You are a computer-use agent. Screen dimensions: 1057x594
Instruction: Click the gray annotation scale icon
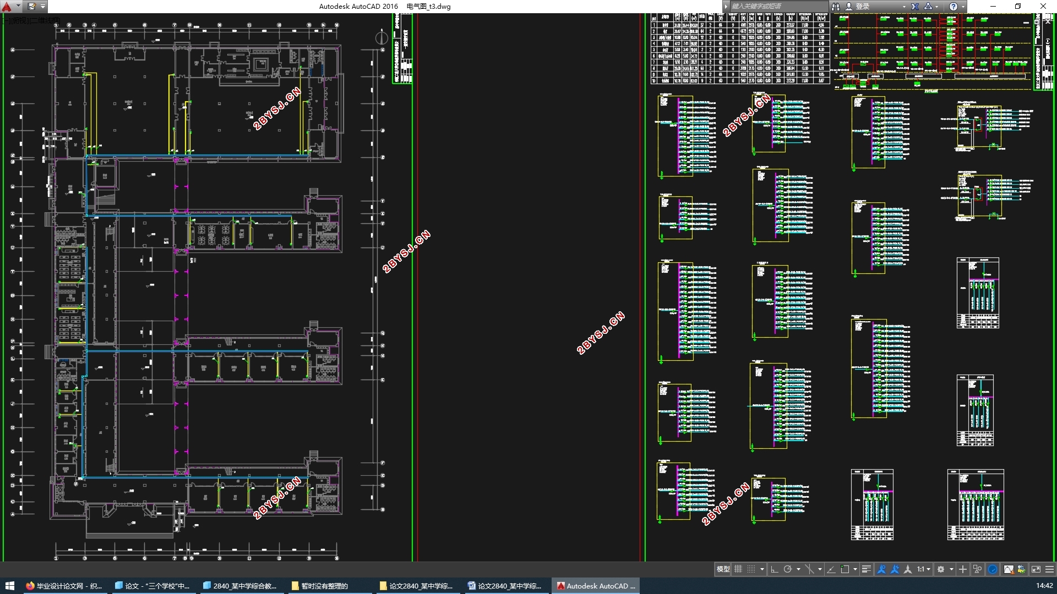(908, 569)
